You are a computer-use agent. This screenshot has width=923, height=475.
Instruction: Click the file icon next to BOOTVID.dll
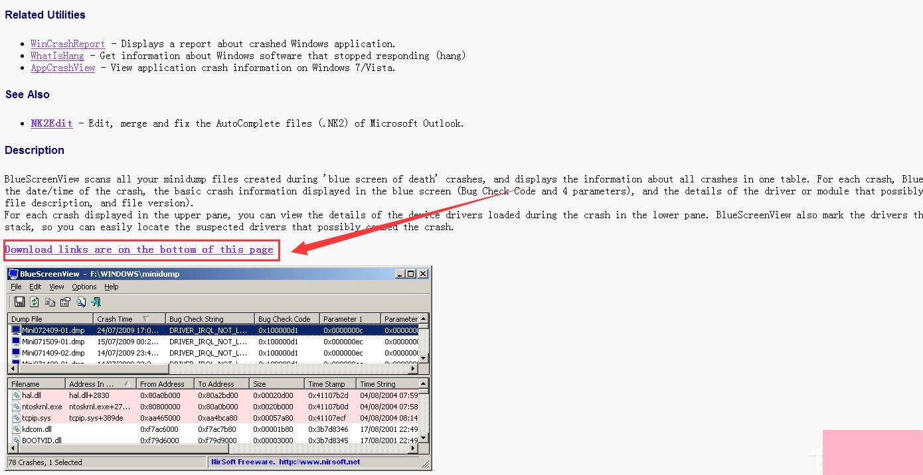16,440
